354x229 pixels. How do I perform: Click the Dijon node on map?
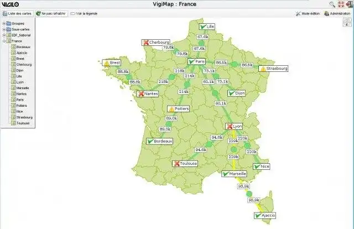pyautogui.click(x=236, y=93)
